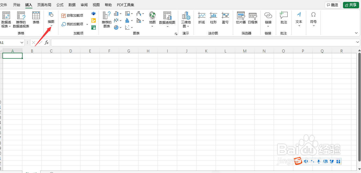Viewport: 361px width, 173px height.
Task: Select column R header
Action: [x=342, y=51]
